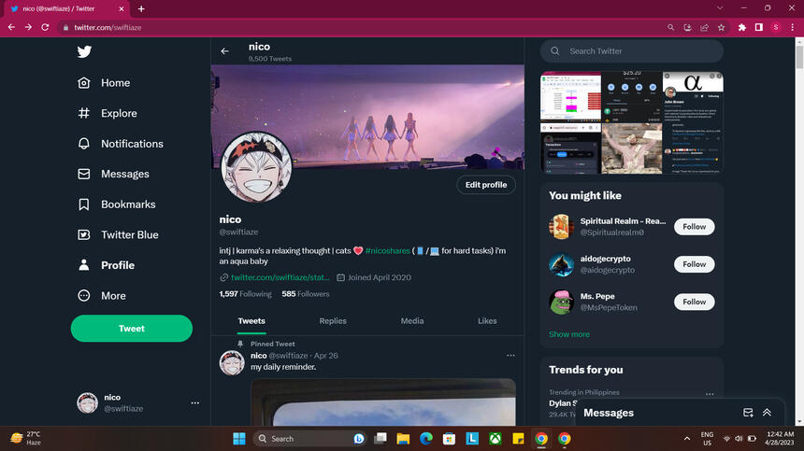Viewport: 804px width, 451px height.
Task: Open Messages from the sidebar
Action: (113, 174)
